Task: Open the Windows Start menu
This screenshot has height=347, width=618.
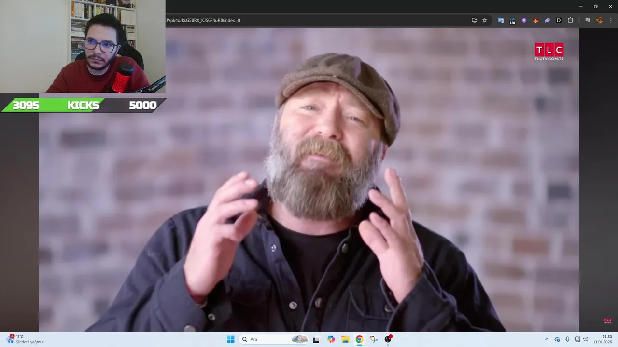Action: pyautogui.click(x=231, y=339)
